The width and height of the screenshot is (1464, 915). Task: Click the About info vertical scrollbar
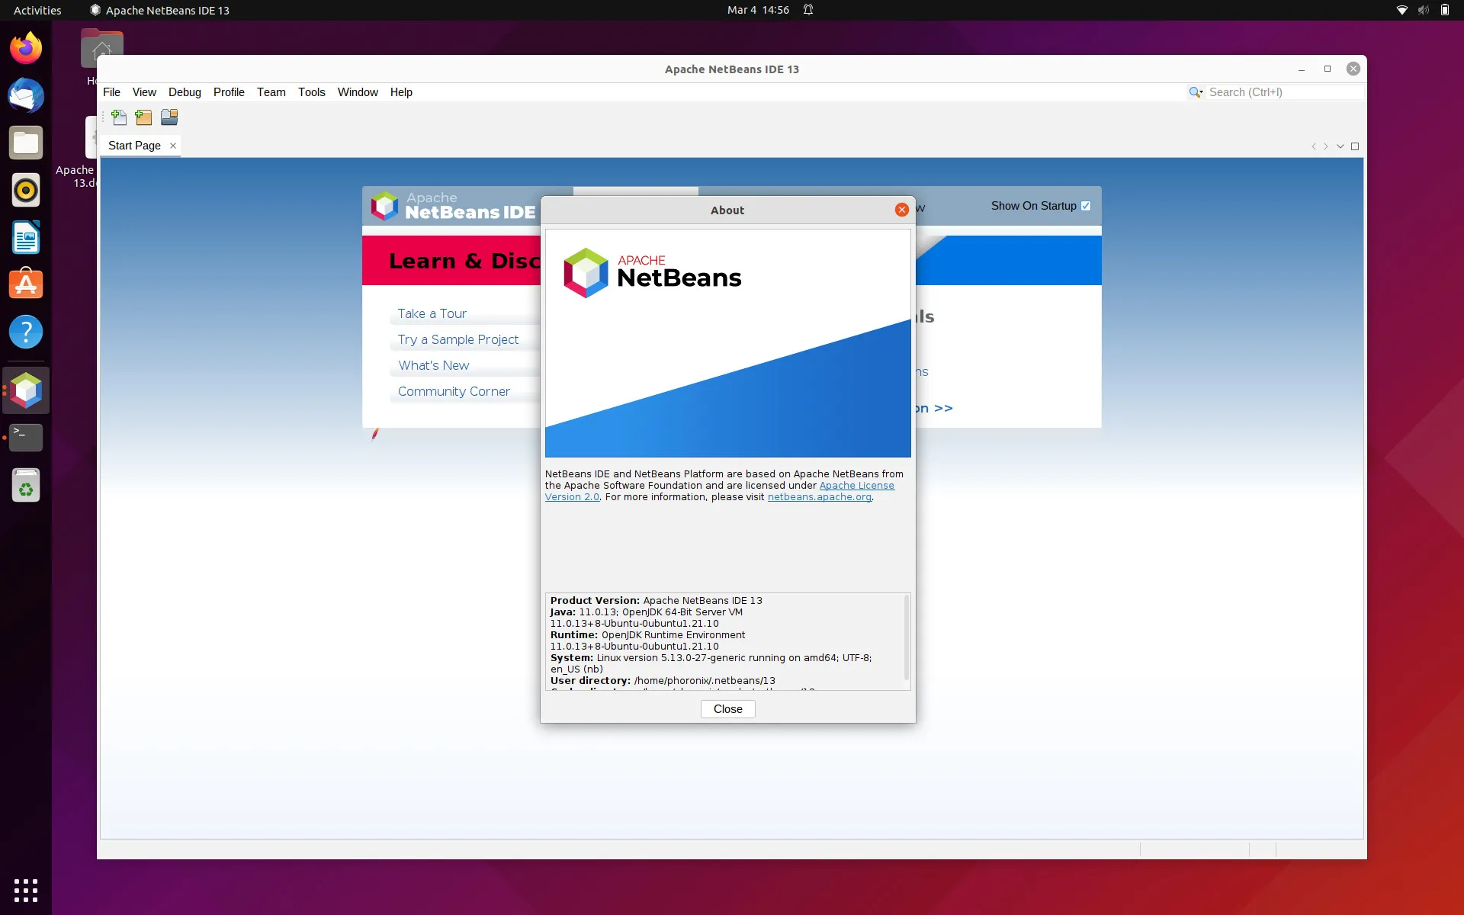pyautogui.click(x=906, y=637)
